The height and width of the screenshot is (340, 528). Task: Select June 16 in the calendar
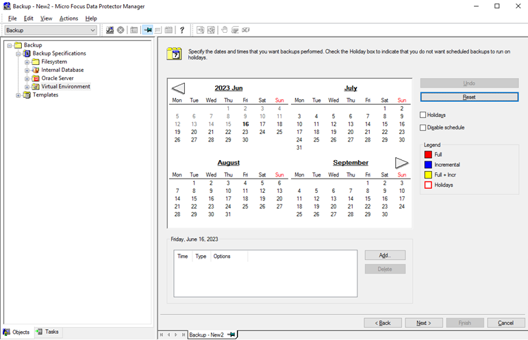coord(245,124)
